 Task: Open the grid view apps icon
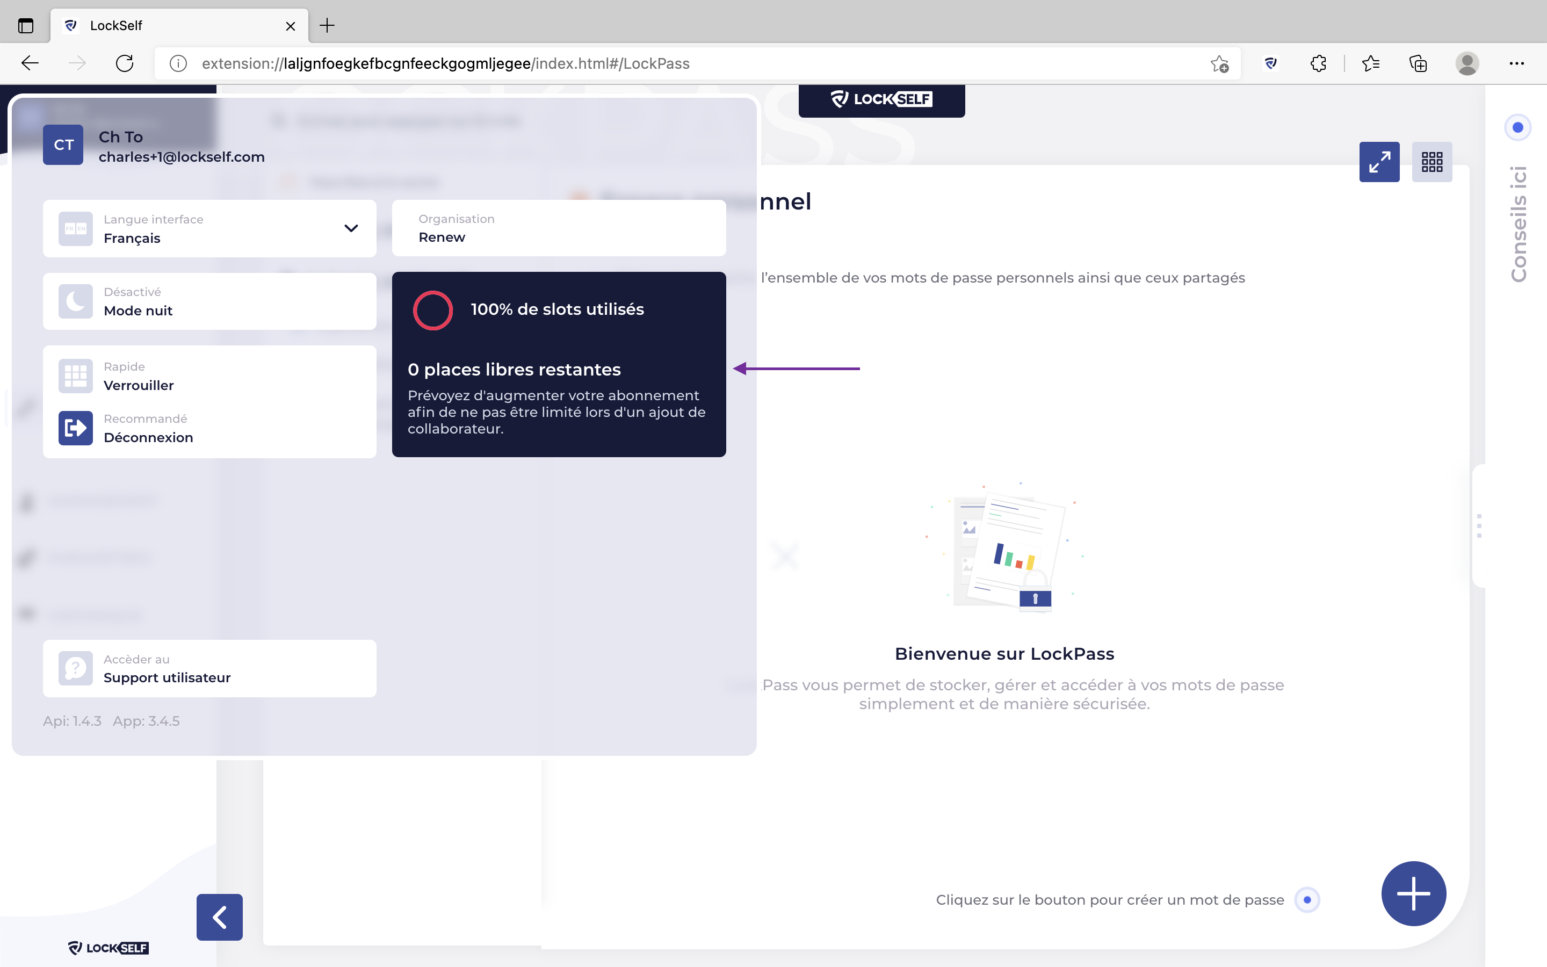(x=1432, y=162)
